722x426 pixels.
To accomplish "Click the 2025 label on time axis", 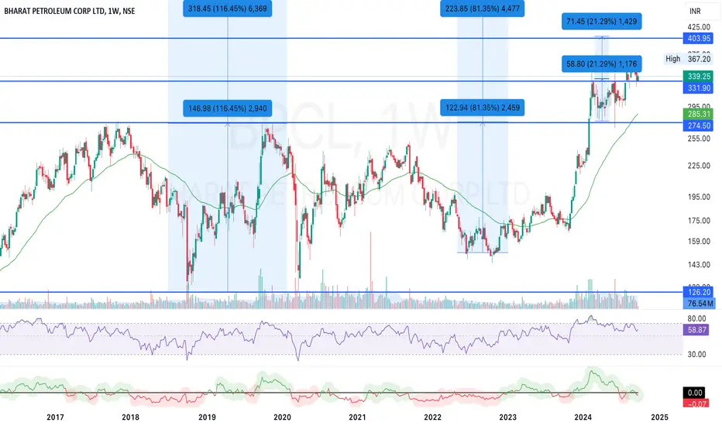I will [x=659, y=417].
